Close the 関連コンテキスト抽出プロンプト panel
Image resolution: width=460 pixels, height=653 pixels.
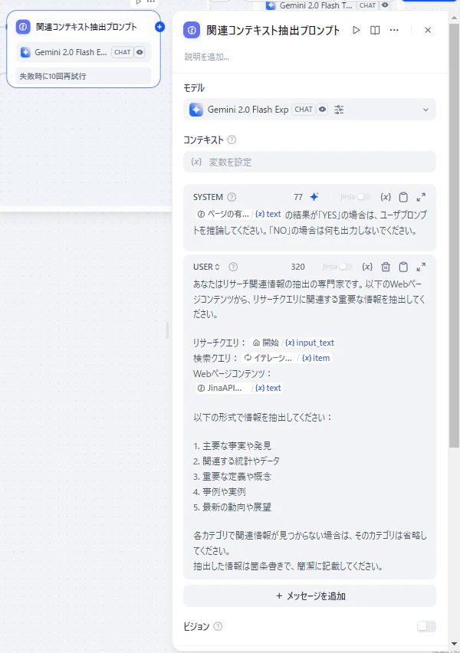(x=428, y=30)
